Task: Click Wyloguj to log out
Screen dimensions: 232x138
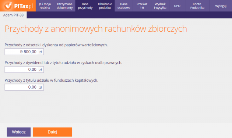Action: click(x=221, y=6)
